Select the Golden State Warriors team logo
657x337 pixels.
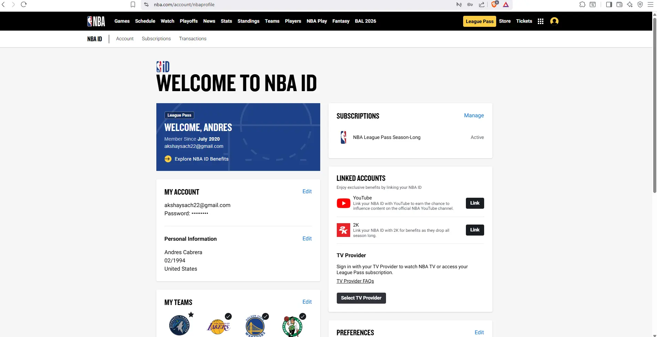coord(255,326)
